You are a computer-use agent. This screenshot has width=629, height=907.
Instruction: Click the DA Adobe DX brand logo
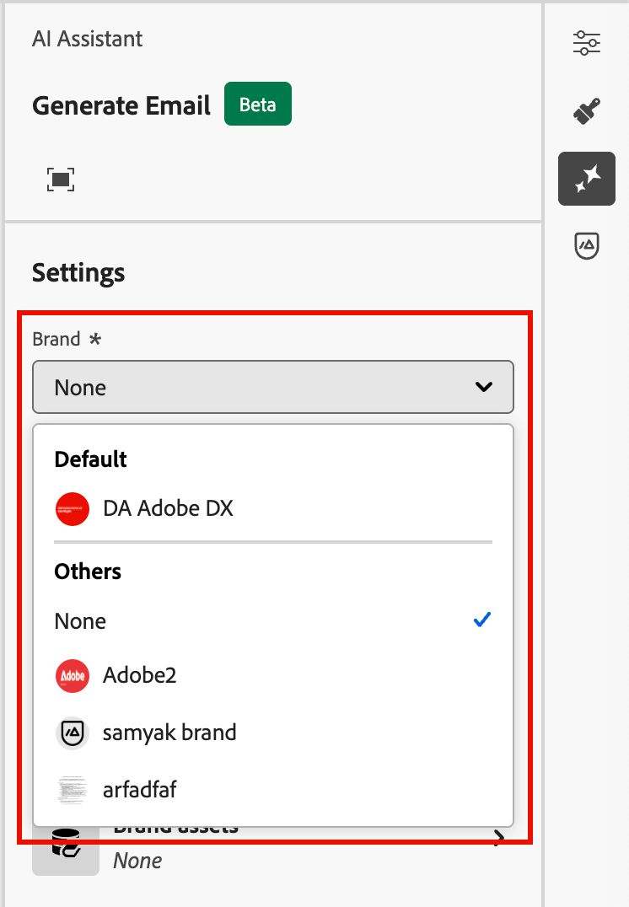pyautogui.click(x=73, y=509)
